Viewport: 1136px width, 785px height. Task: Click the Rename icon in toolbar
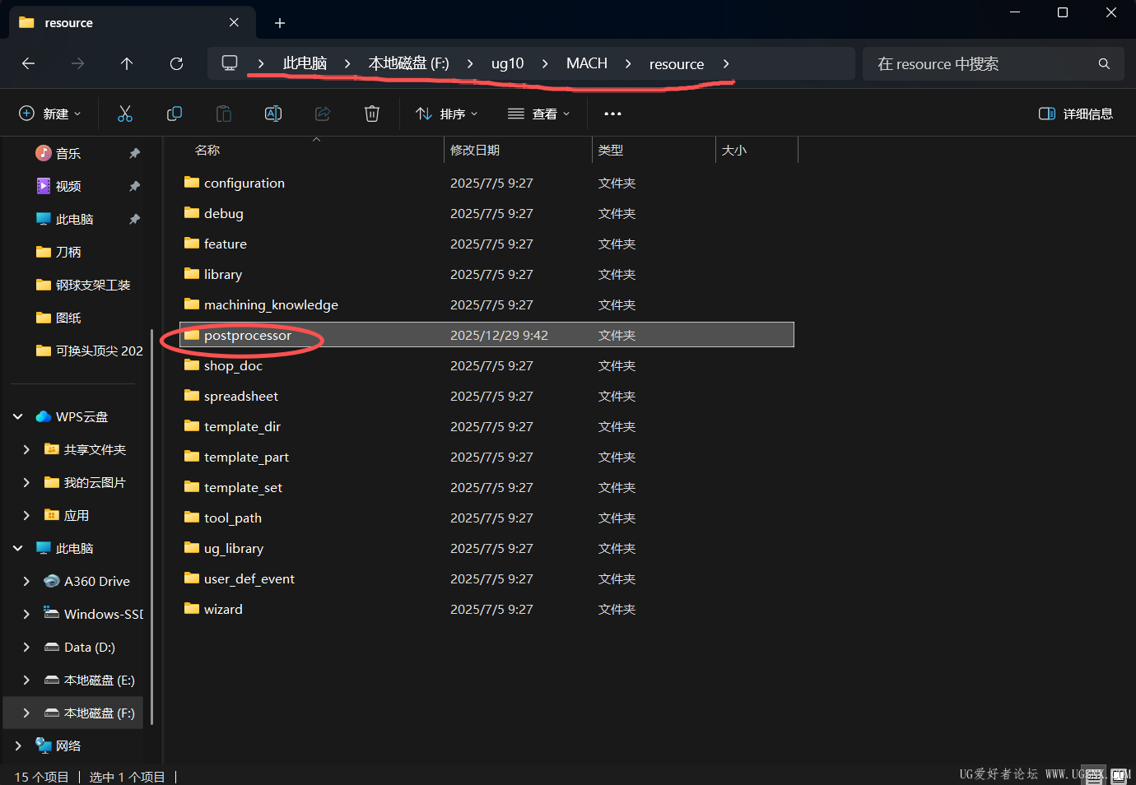click(273, 114)
